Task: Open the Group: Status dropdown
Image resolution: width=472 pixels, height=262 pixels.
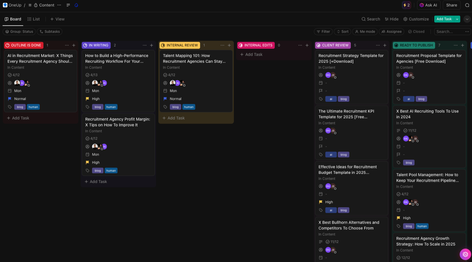Action: tap(19, 31)
